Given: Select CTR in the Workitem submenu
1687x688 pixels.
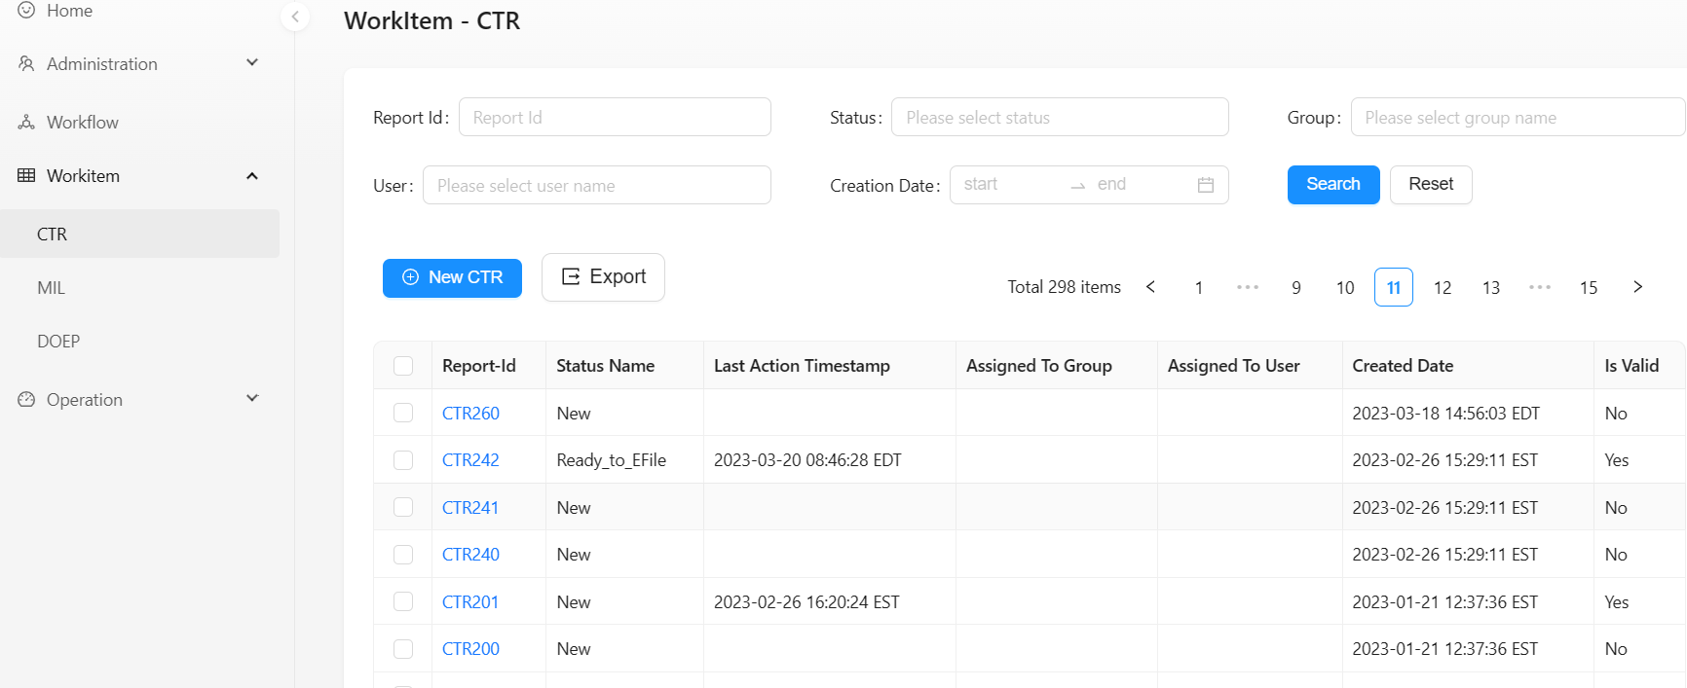Looking at the screenshot, I should pos(139,234).
